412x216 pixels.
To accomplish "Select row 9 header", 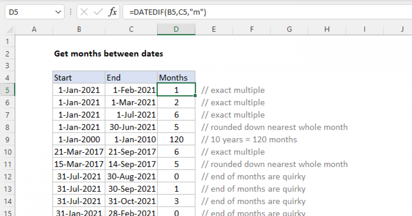I will [8, 140].
